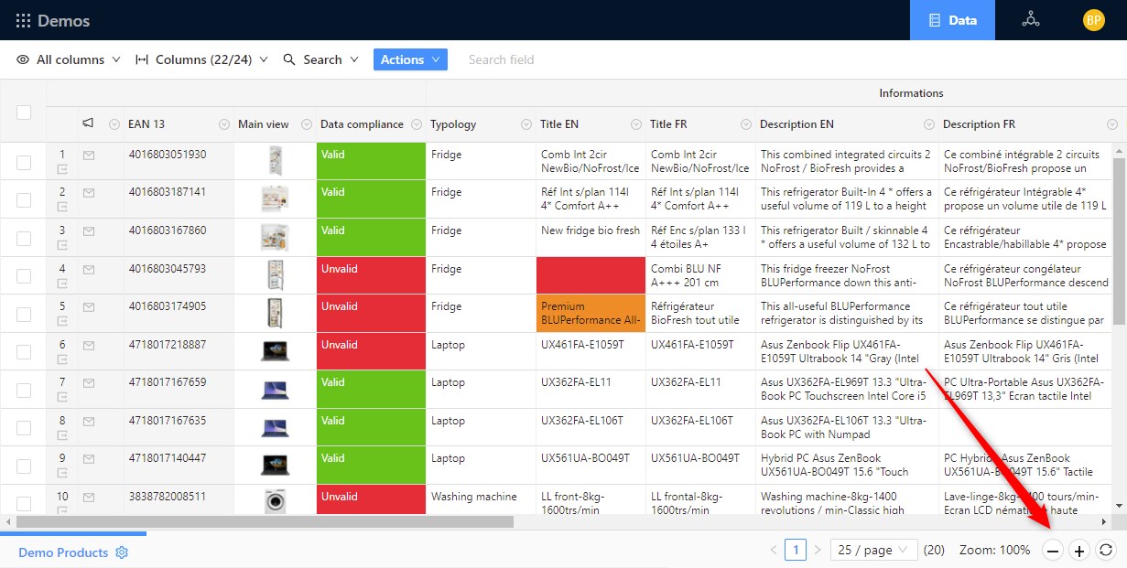This screenshot has height=568, width=1127.
Task: Go to page 1 in pagination
Action: pyautogui.click(x=796, y=551)
